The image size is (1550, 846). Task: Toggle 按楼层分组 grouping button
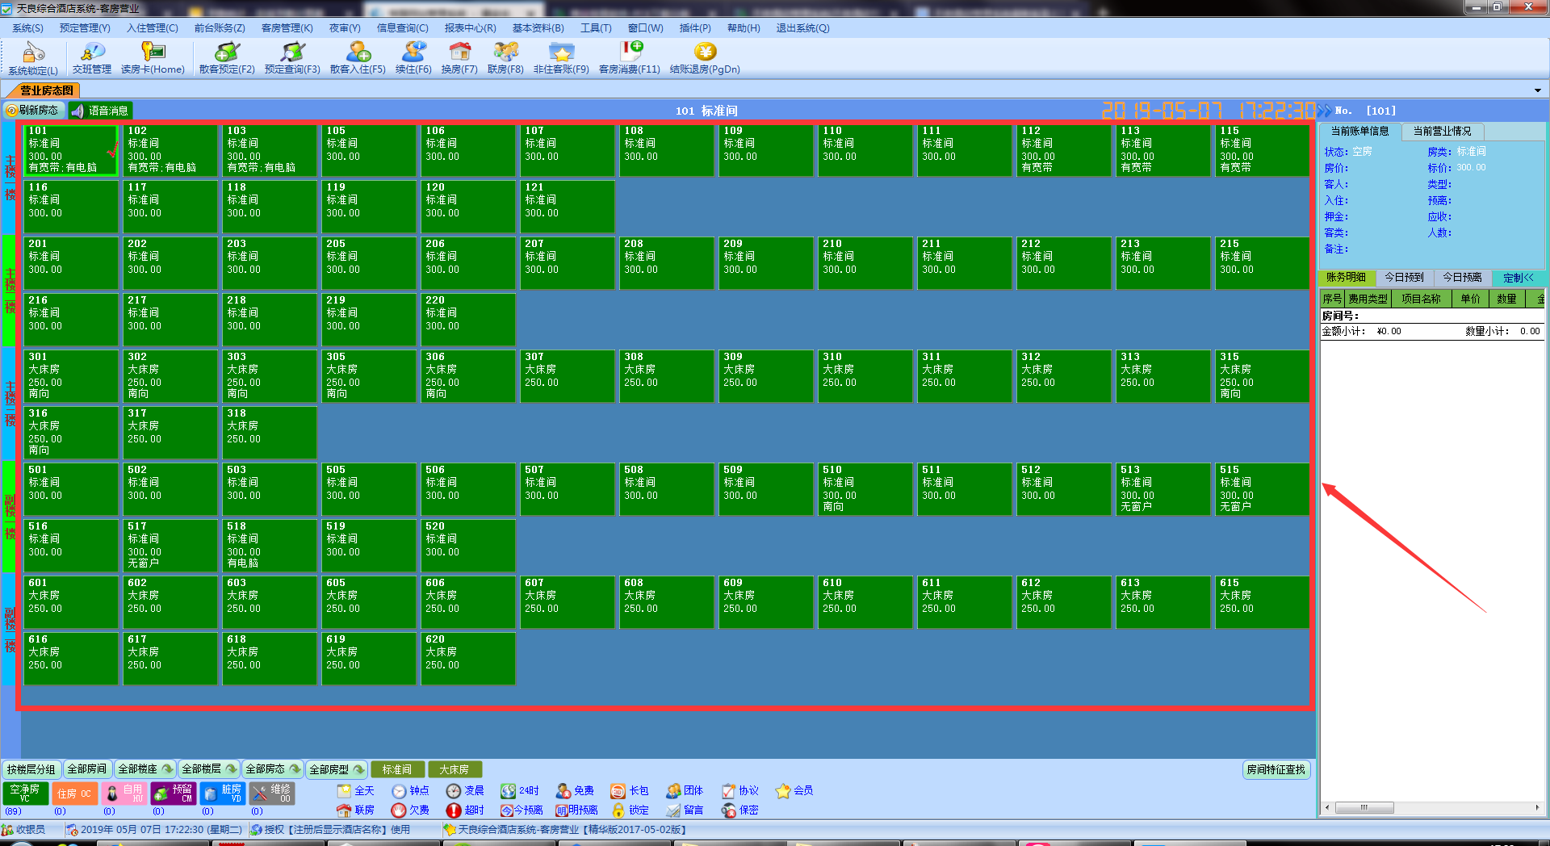pos(31,769)
